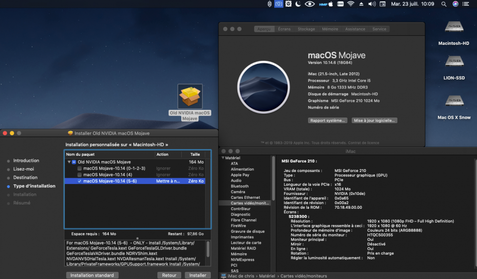
Task: Open the Service tab
Action: pos(379,29)
